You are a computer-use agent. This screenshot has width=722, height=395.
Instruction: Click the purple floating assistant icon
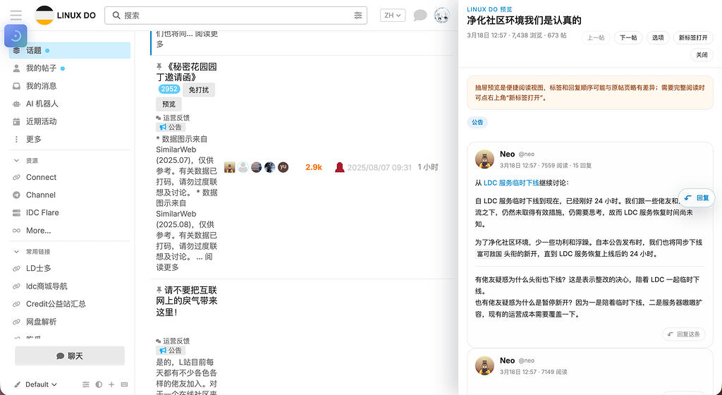click(16, 35)
